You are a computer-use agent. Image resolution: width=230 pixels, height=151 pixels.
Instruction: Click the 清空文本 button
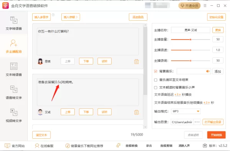[x=41, y=135]
